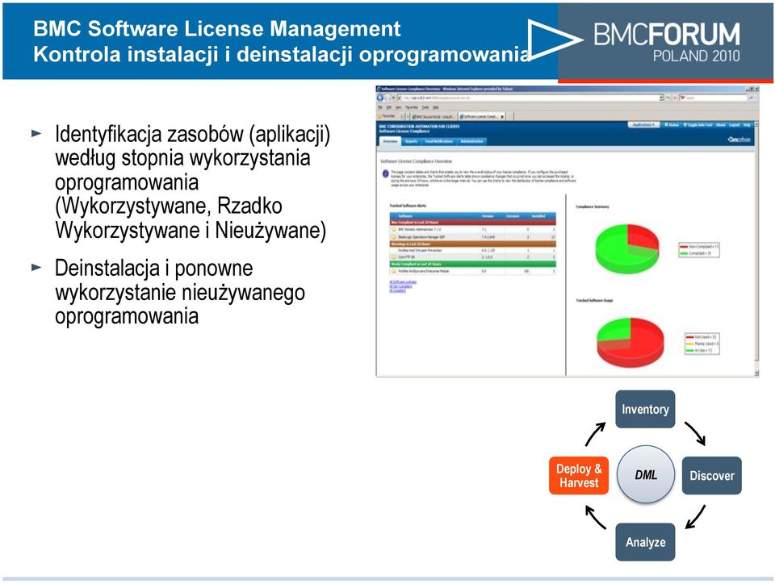
Task: Click the Kontrola instalacji i deinstalacji oprogramowania heading
Action: coord(283,54)
